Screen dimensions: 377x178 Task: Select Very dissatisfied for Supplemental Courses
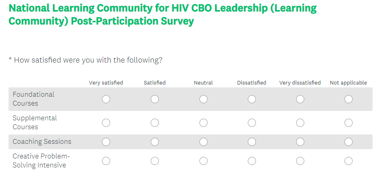point(300,123)
